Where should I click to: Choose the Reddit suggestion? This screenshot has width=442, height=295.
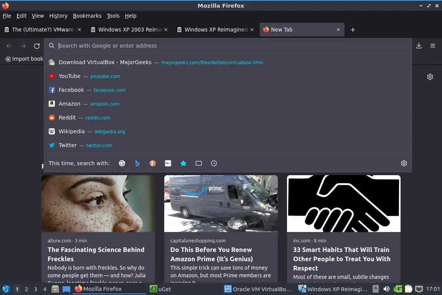pyautogui.click(x=228, y=118)
